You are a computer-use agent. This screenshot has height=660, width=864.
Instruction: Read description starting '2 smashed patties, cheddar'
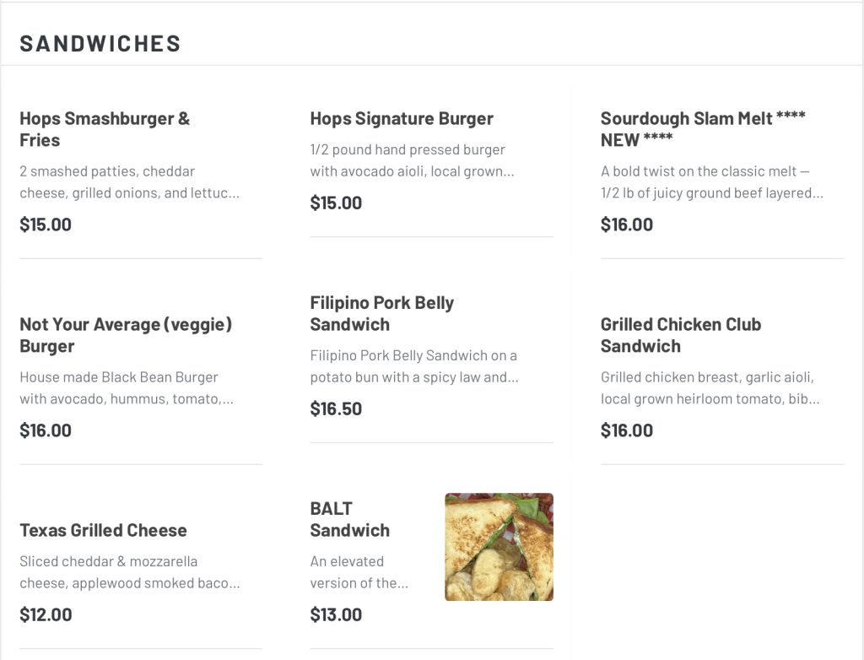(130, 182)
